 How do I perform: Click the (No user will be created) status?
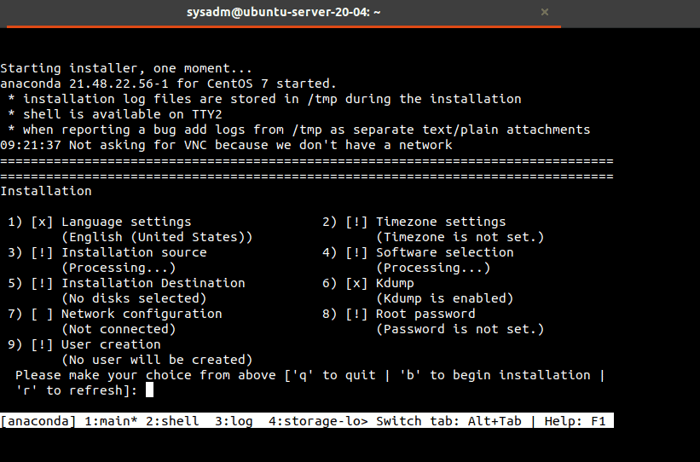pos(157,361)
